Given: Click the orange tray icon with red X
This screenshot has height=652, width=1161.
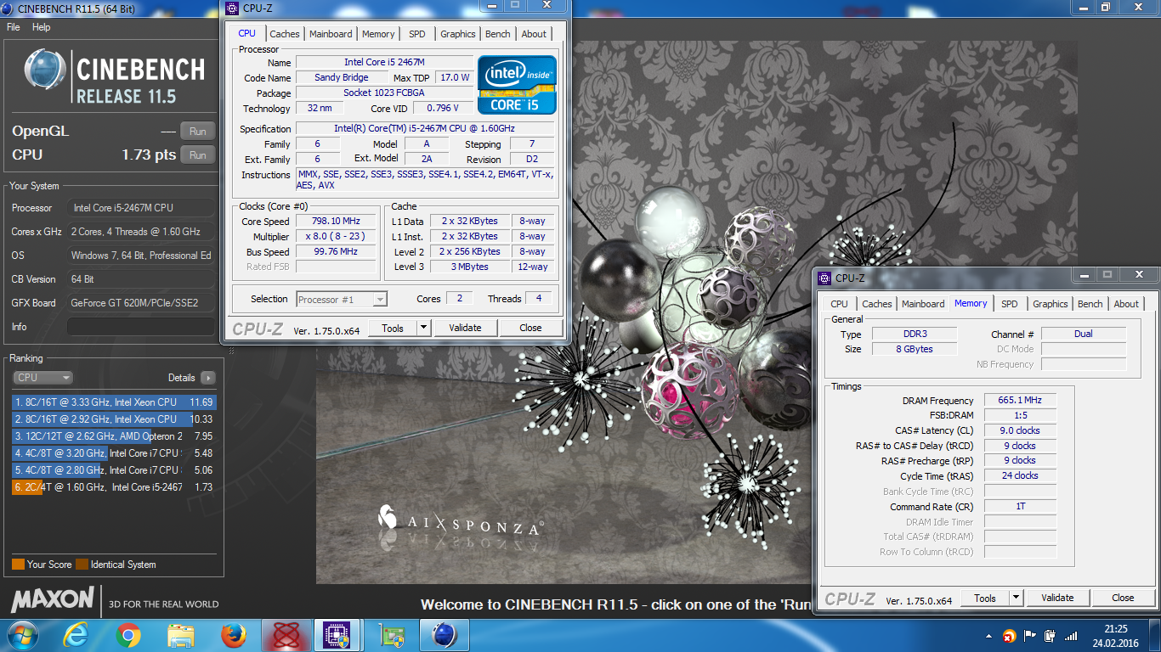Looking at the screenshot, I should tap(1009, 636).
